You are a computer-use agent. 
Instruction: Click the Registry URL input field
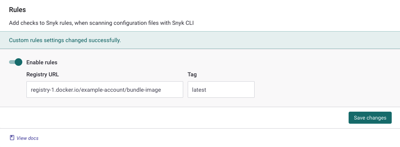point(105,89)
